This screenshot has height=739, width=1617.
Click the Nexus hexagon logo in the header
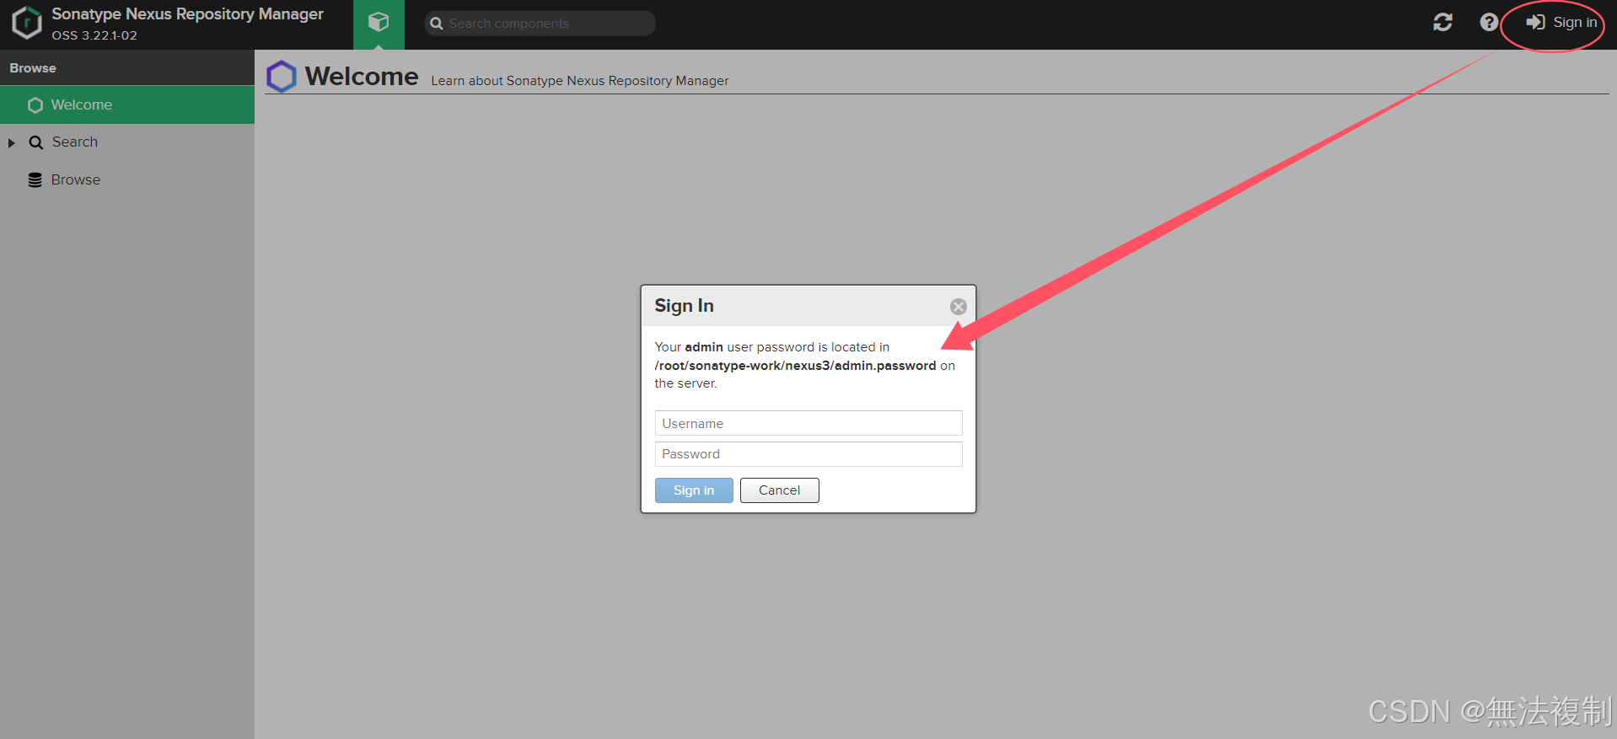[x=27, y=23]
